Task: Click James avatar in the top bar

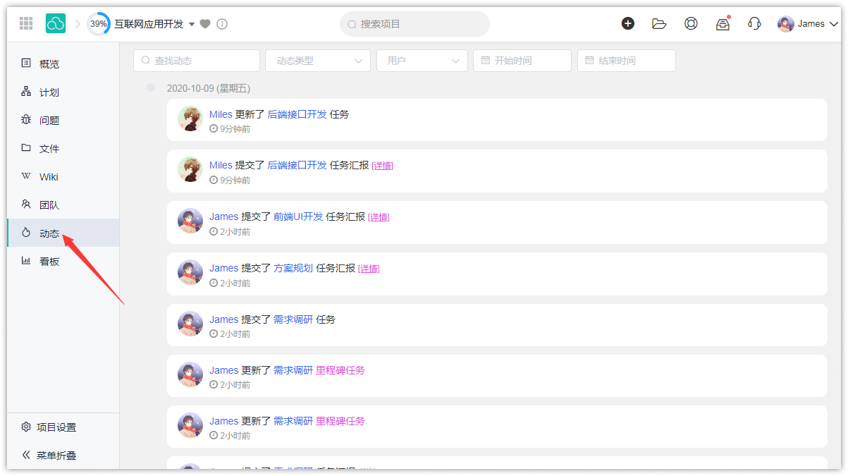Action: 786,24
